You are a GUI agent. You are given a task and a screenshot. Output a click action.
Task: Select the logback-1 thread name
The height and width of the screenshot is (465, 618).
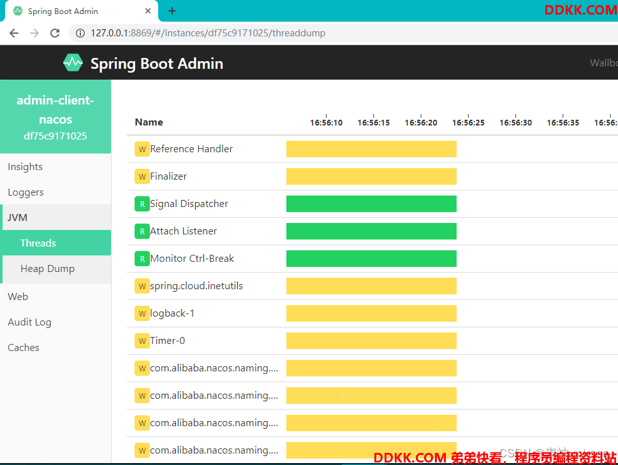[x=172, y=313]
